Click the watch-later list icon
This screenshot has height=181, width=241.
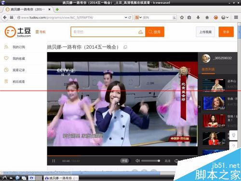click(x=6, y=82)
